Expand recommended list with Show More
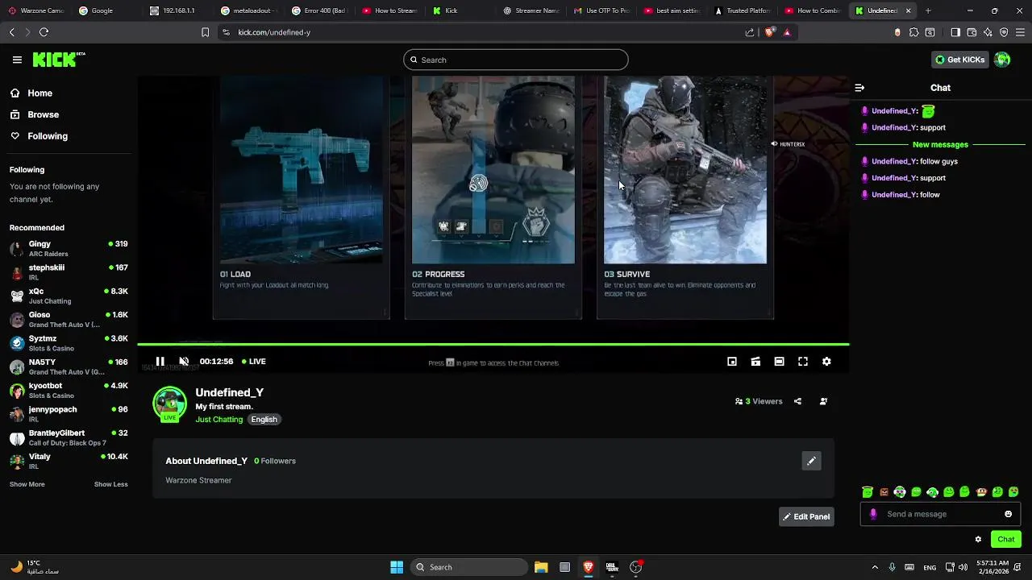 pos(27,484)
